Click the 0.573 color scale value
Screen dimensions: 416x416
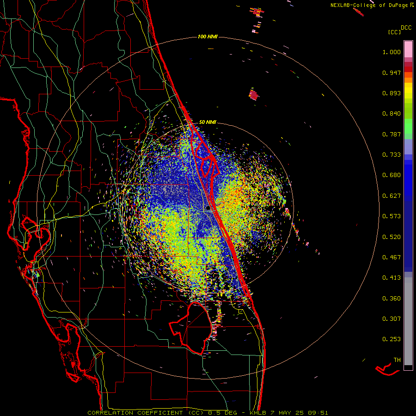392,216
